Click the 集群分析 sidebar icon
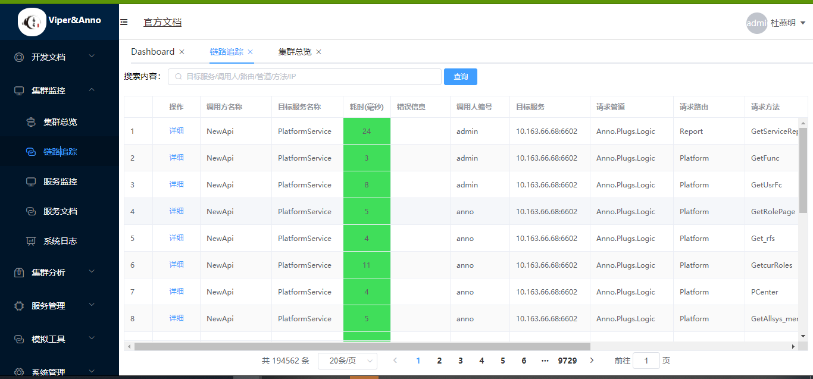Viewport: 813px width, 379px height. pos(19,272)
